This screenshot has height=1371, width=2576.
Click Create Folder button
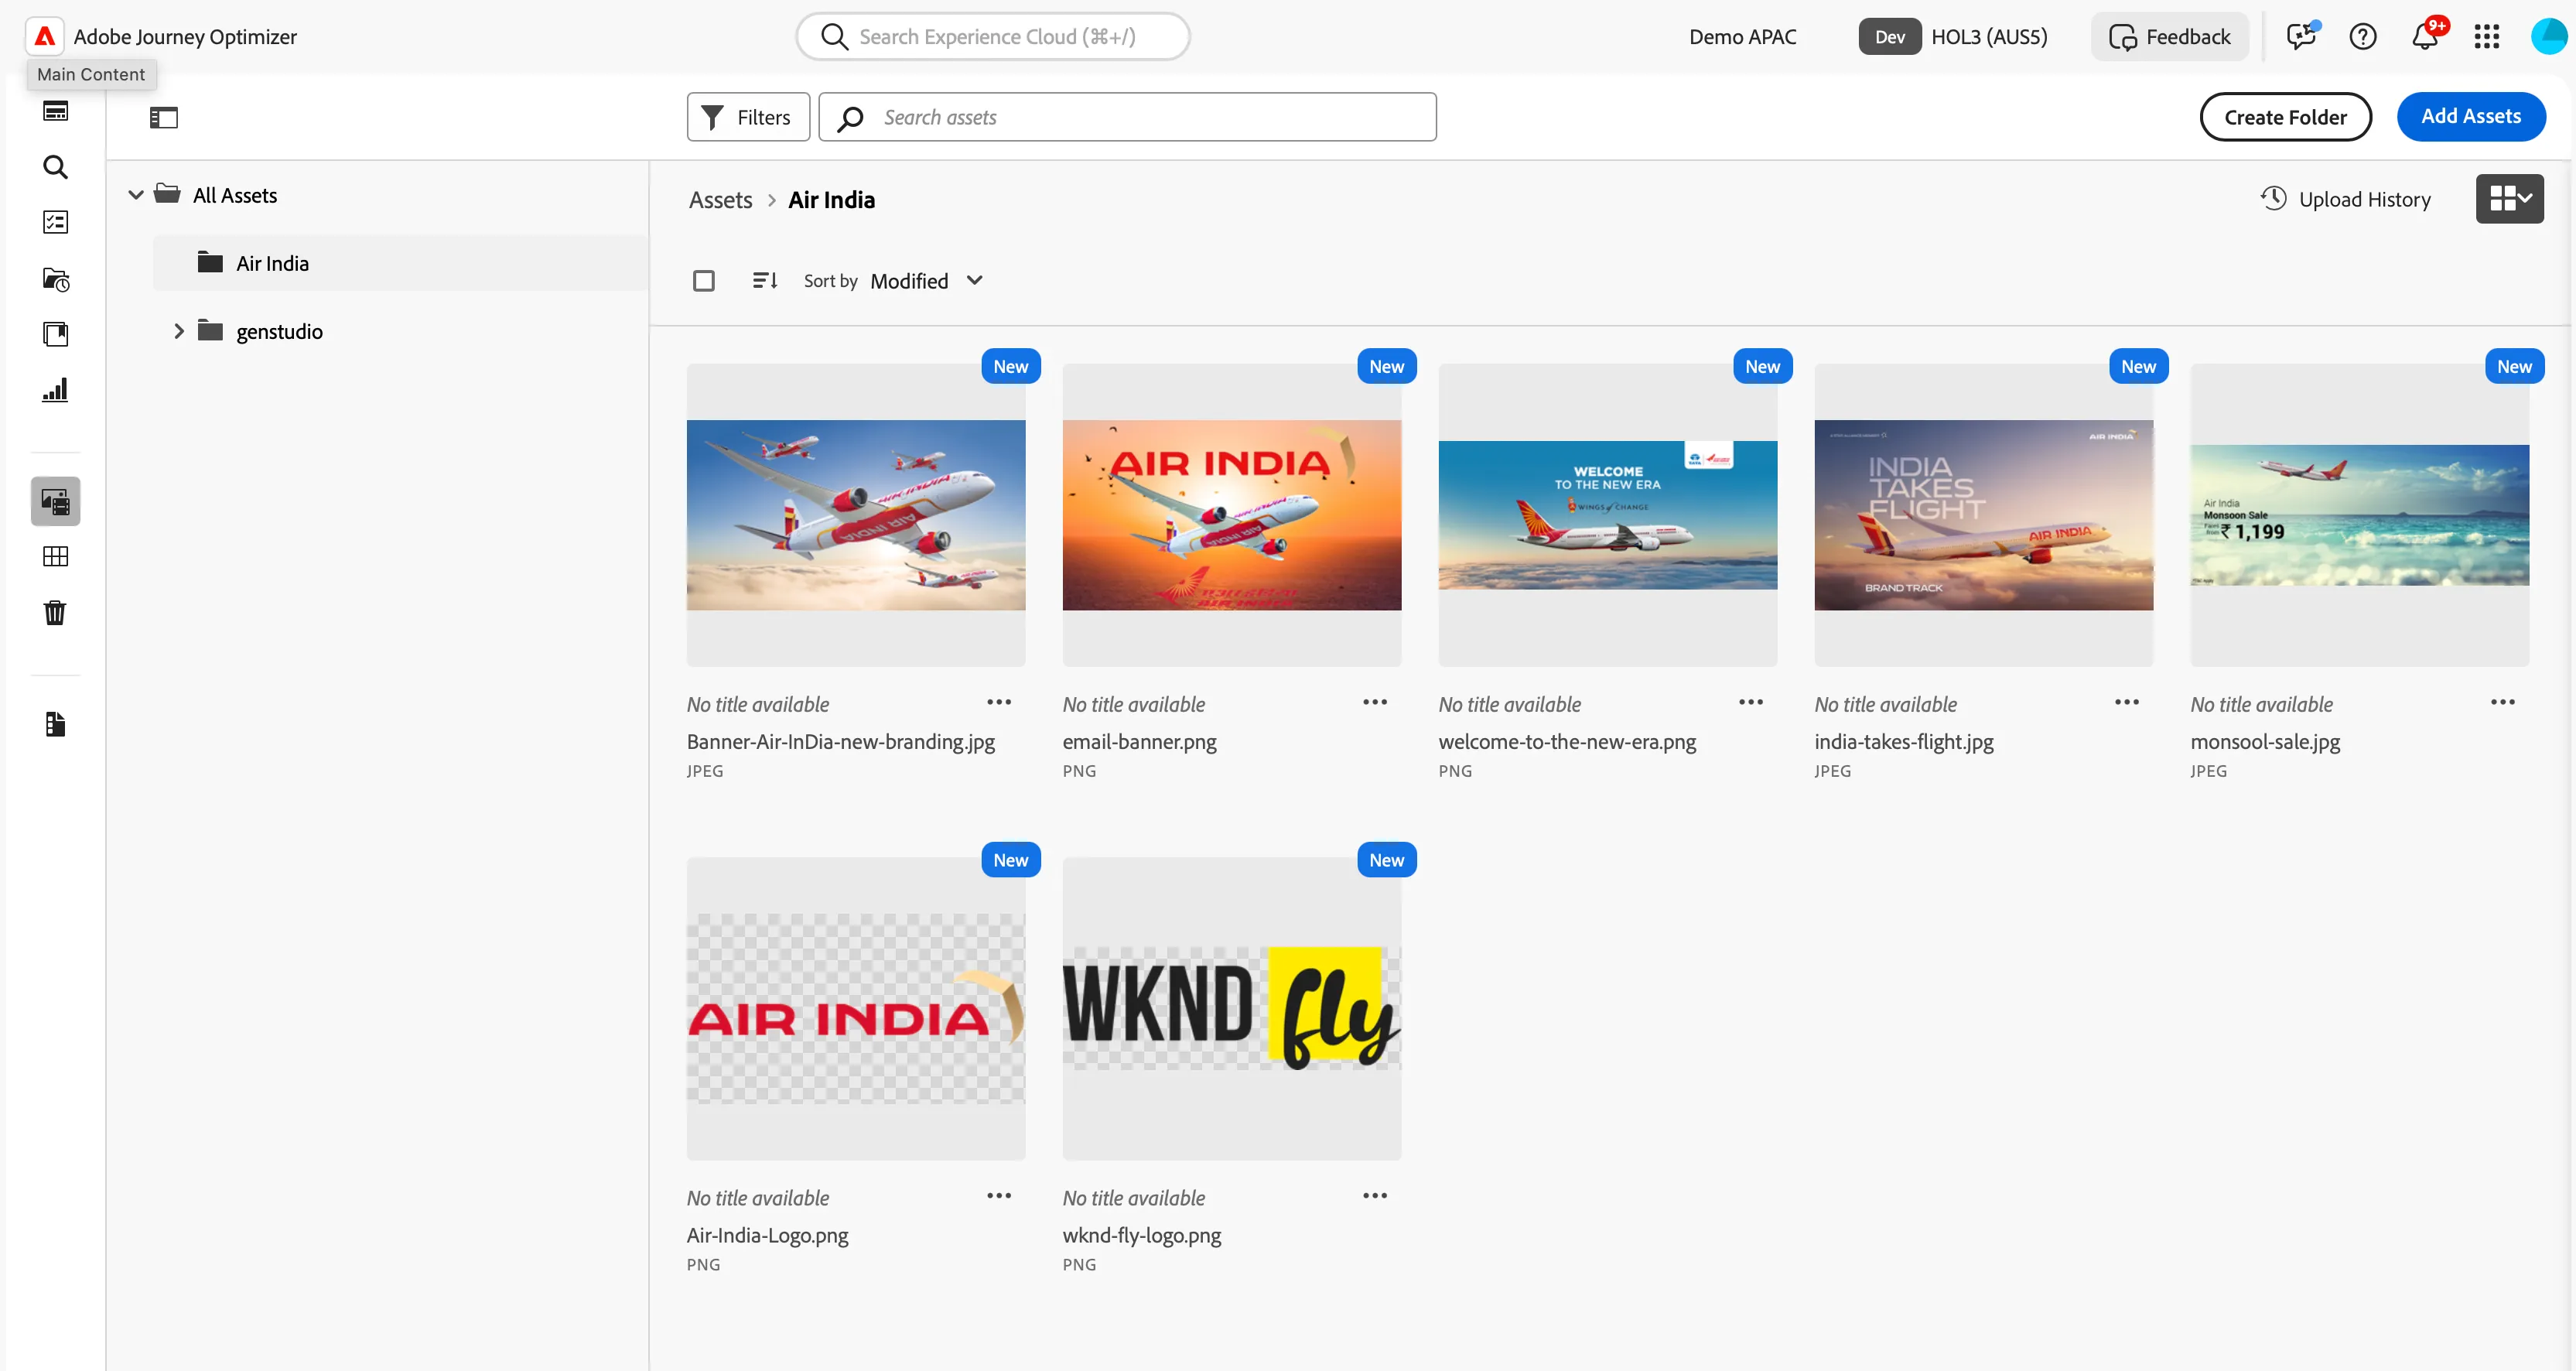tap(2286, 117)
